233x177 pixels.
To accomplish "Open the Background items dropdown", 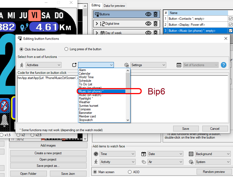I will coord(213,154).
